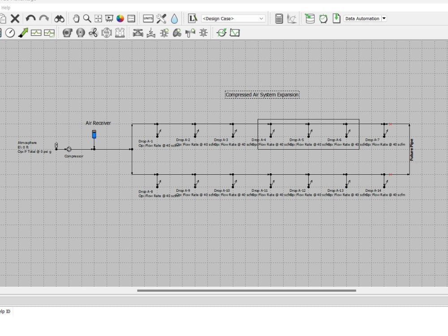This screenshot has width=448, height=336.
Task: Open search using the binoculars icon
Action: point(59,18)
